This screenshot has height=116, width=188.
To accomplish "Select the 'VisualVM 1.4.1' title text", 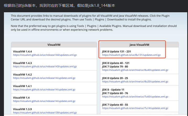I will tap(23, 86).
